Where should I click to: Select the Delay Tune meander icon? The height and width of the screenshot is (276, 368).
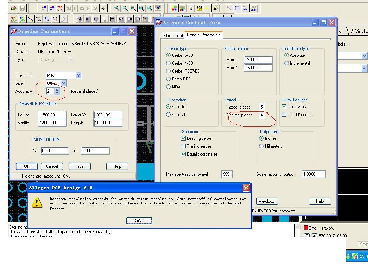tap(47, 19)
